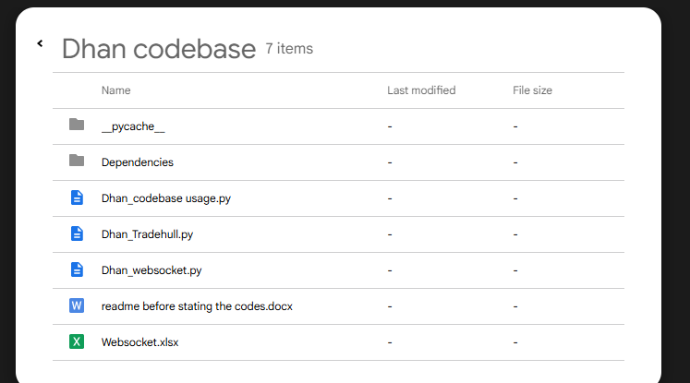Open the Dependencies folder by its name

pos(138,162)
